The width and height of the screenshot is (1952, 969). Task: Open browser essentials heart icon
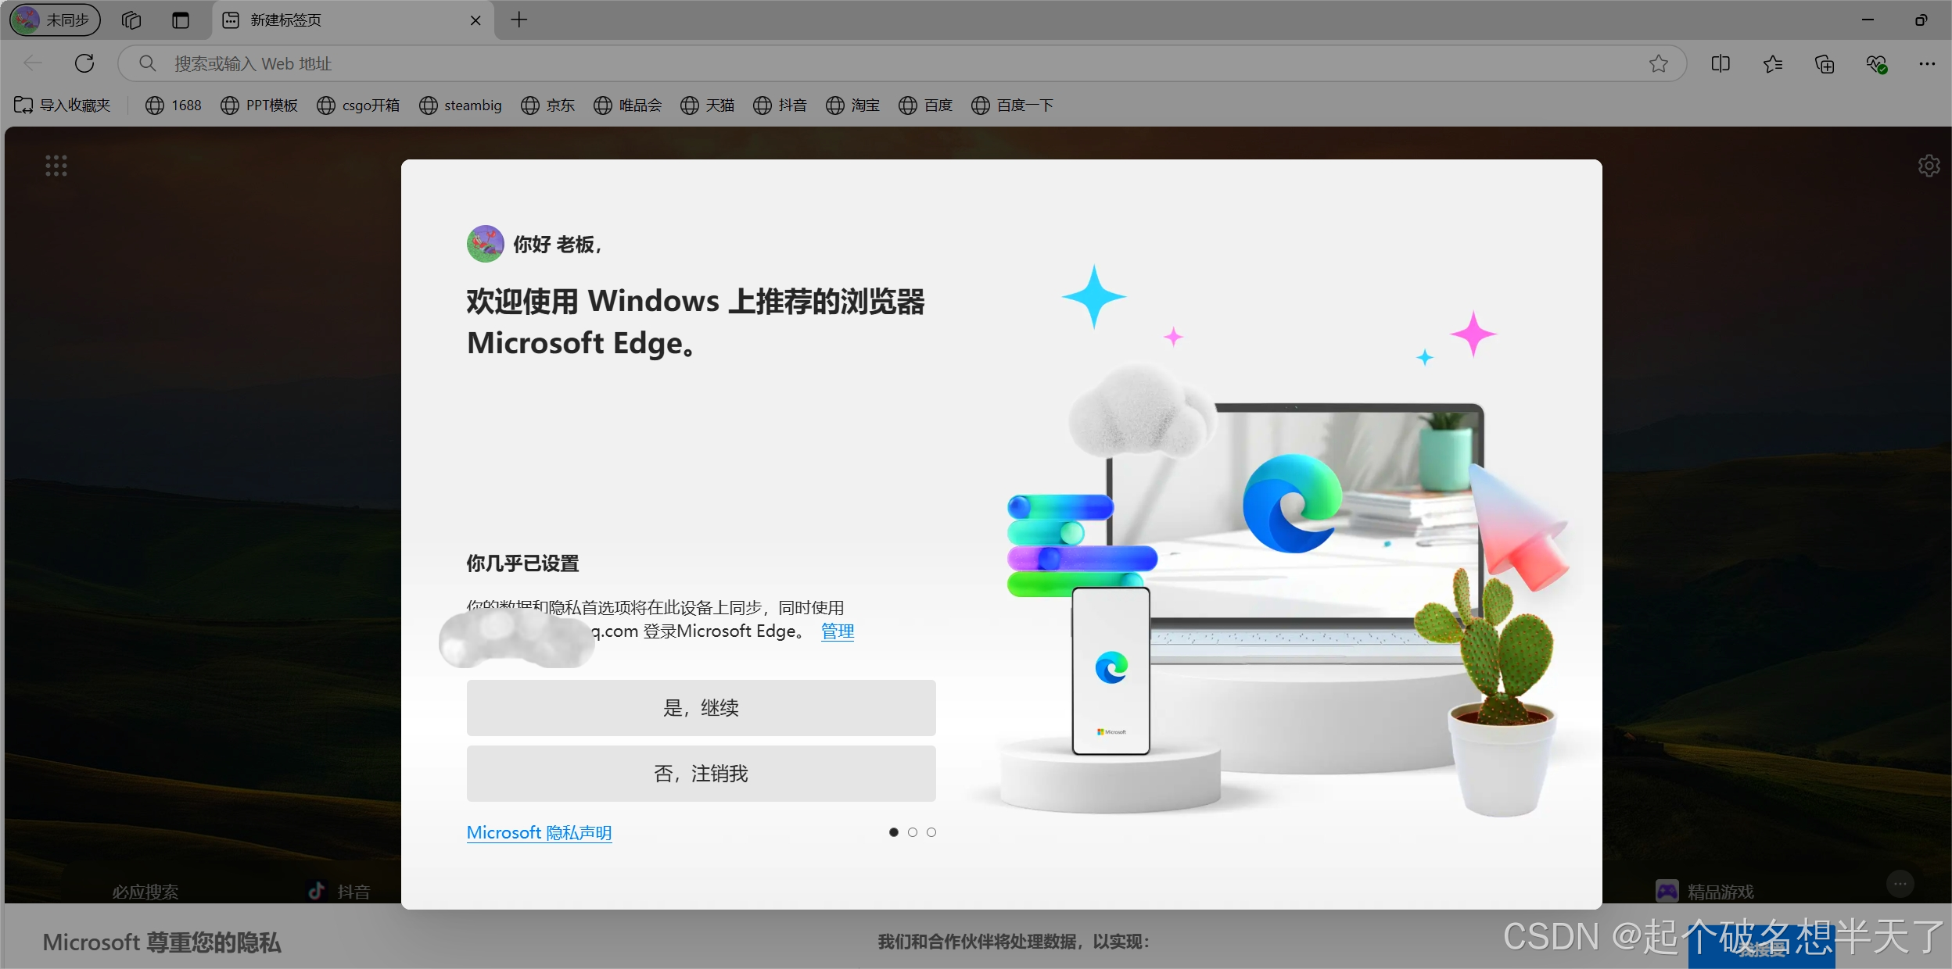pos(1877,63)
